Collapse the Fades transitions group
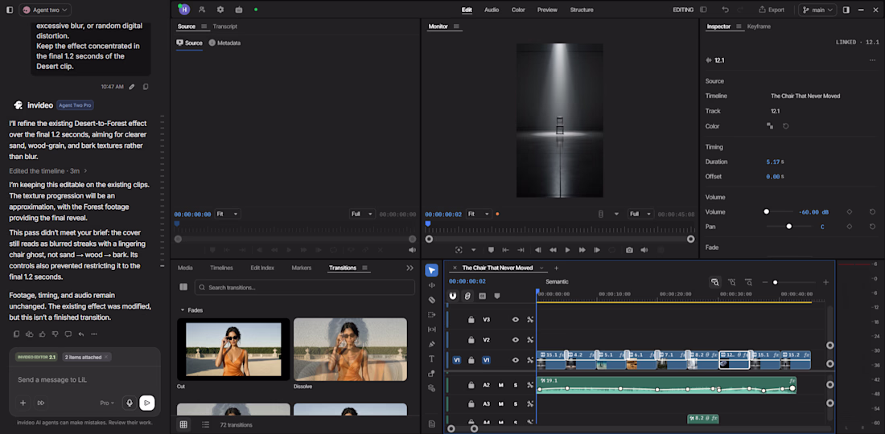This screenshot has height=434, width=885. coord(183,310)
